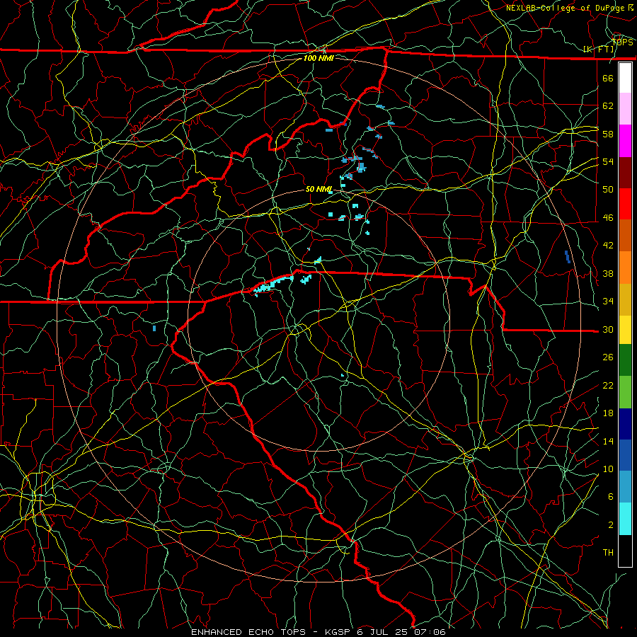
Task: Select the "TH" threshold label
Action: coord(608,553)
